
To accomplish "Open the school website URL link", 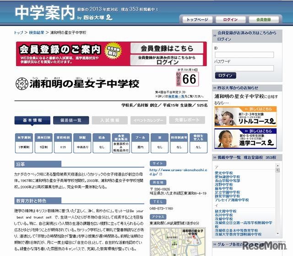I will (178, 172).
